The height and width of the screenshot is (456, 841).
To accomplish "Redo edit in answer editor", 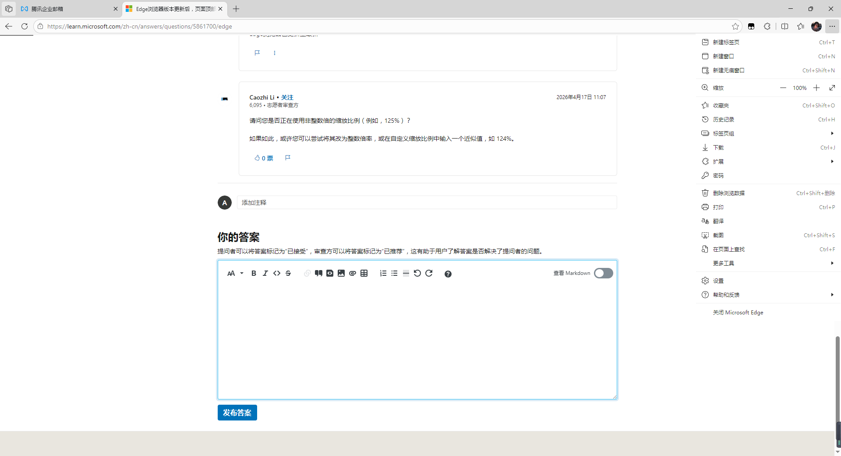I will click(x=429, y=273).
